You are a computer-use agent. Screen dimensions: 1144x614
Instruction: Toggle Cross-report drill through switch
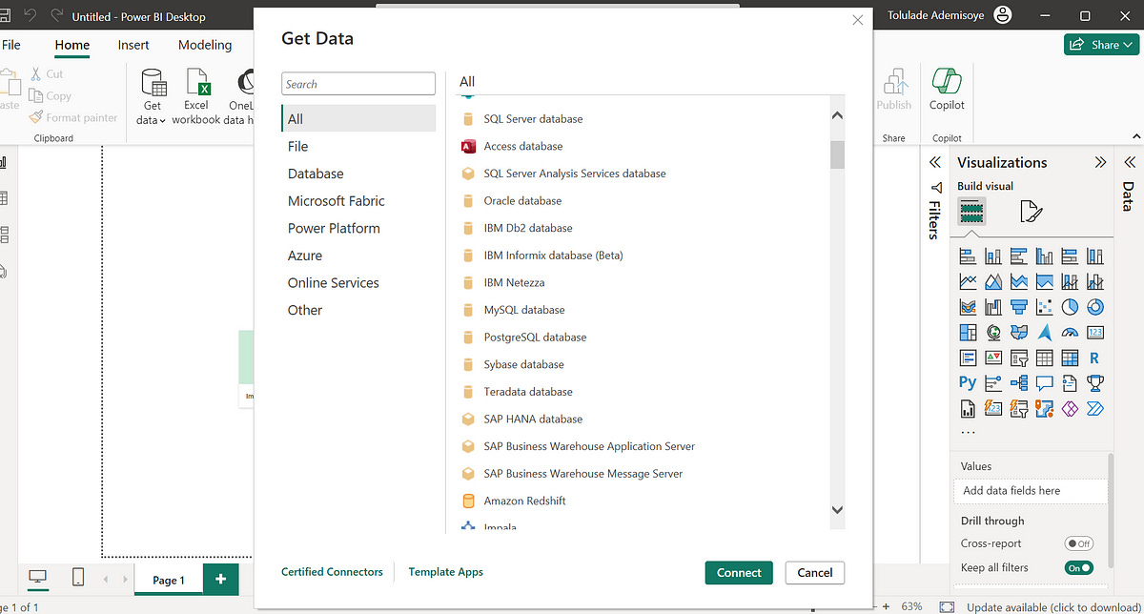(1078, 543)
